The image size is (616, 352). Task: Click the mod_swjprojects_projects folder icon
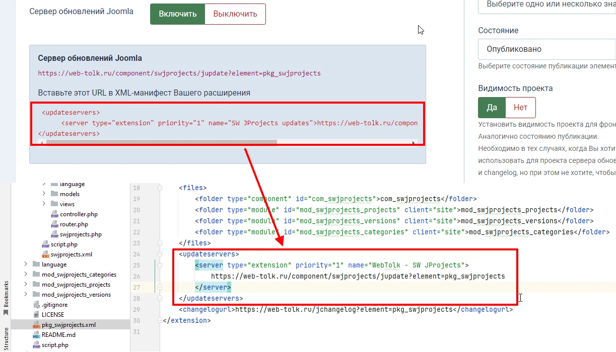(36, 285)
